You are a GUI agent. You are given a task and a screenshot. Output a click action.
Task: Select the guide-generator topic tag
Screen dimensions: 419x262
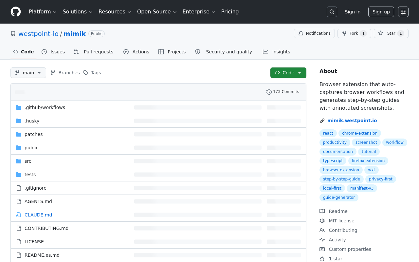(339, 197)
